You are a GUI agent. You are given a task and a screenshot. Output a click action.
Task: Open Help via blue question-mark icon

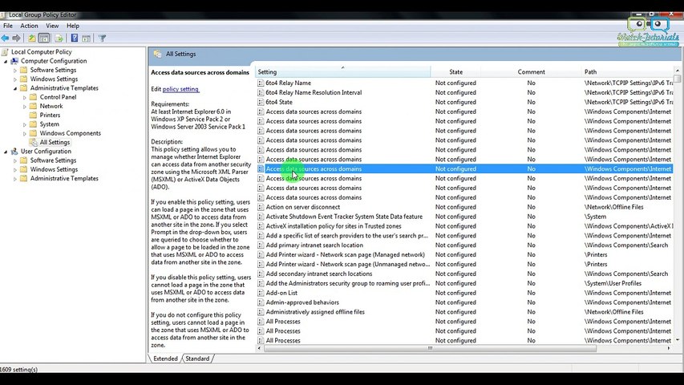(x=75, y=38)
